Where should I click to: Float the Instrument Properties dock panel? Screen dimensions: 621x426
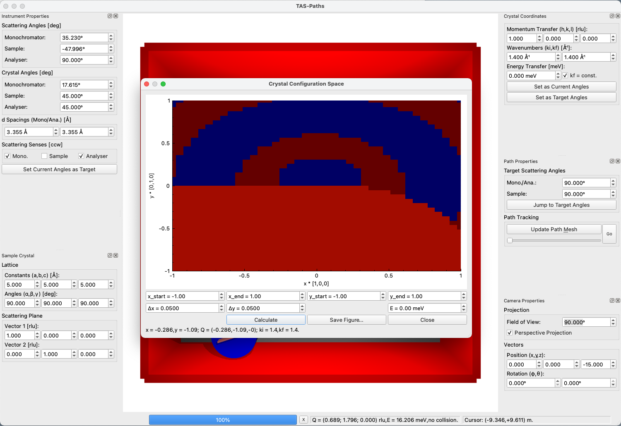click(x=110, y=16)
